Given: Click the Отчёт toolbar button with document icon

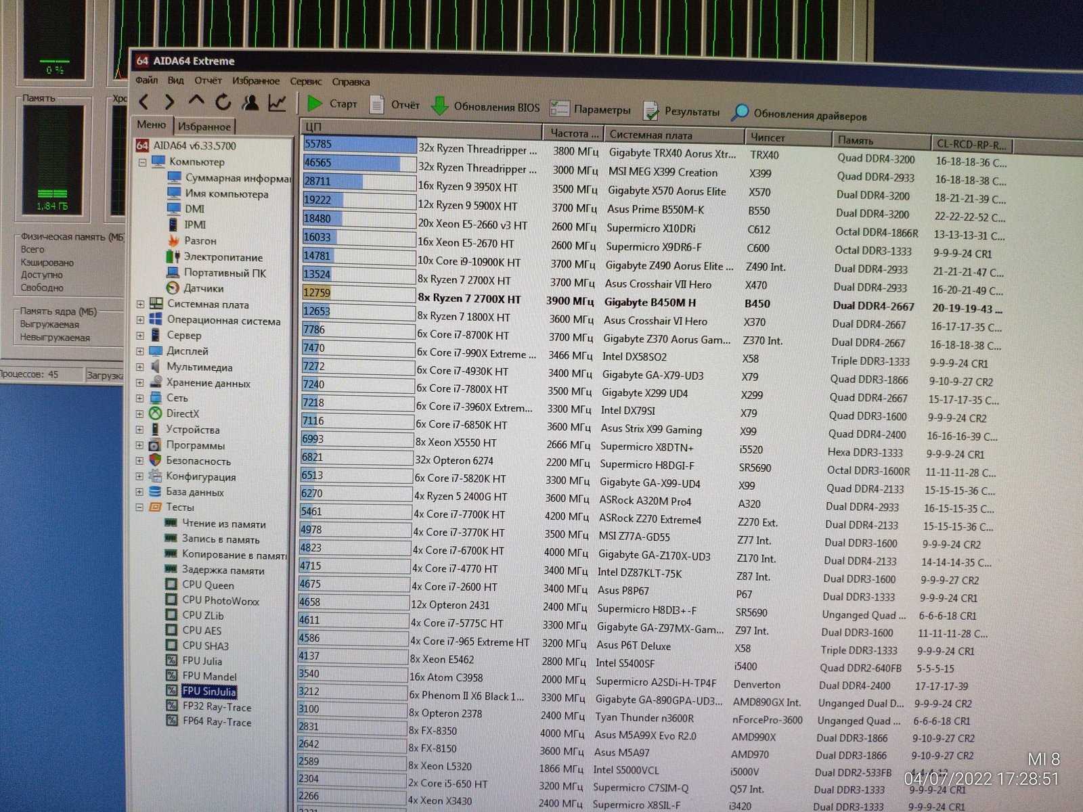Looking at the screenshot, I should pyautogui.click(x=395, y=105).
